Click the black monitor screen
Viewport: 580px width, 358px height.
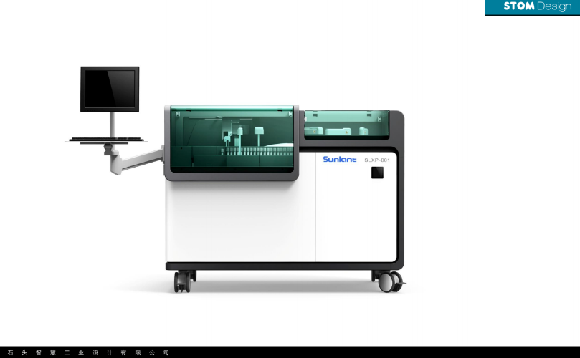point(110,87)
